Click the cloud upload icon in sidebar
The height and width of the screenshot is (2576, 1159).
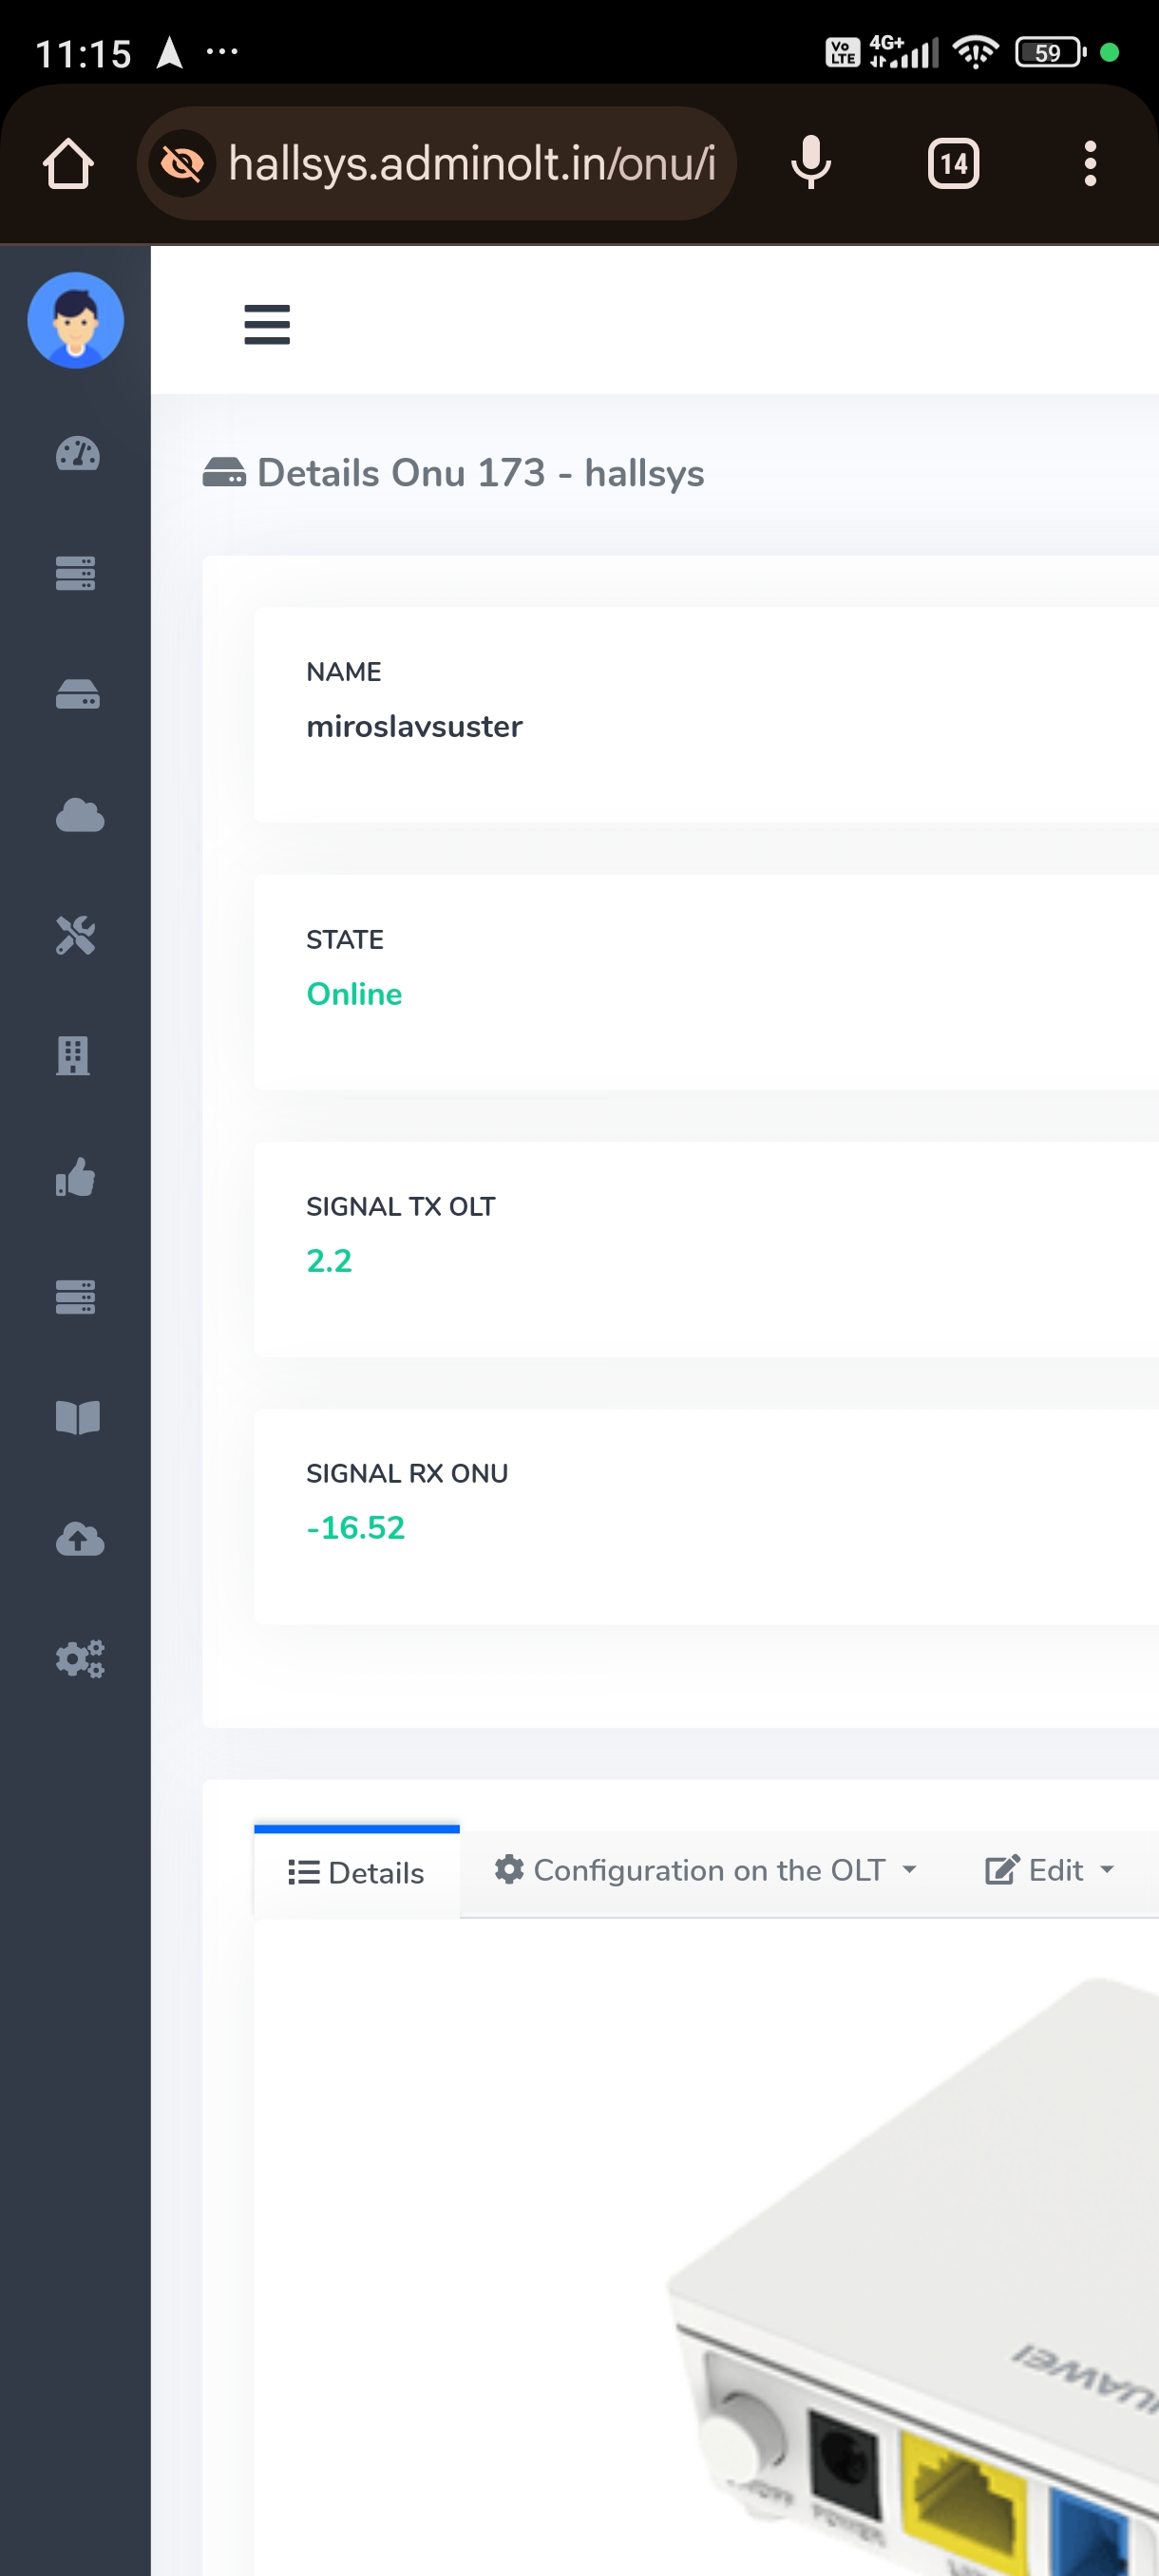(x=79, y=1538)
